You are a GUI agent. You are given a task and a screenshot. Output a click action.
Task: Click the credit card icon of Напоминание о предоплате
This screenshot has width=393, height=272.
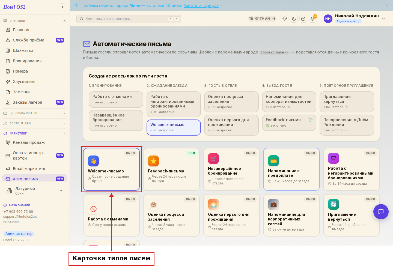273,161
